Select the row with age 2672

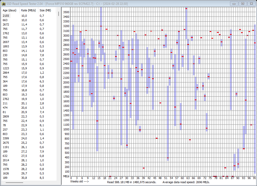pos(29,24)
